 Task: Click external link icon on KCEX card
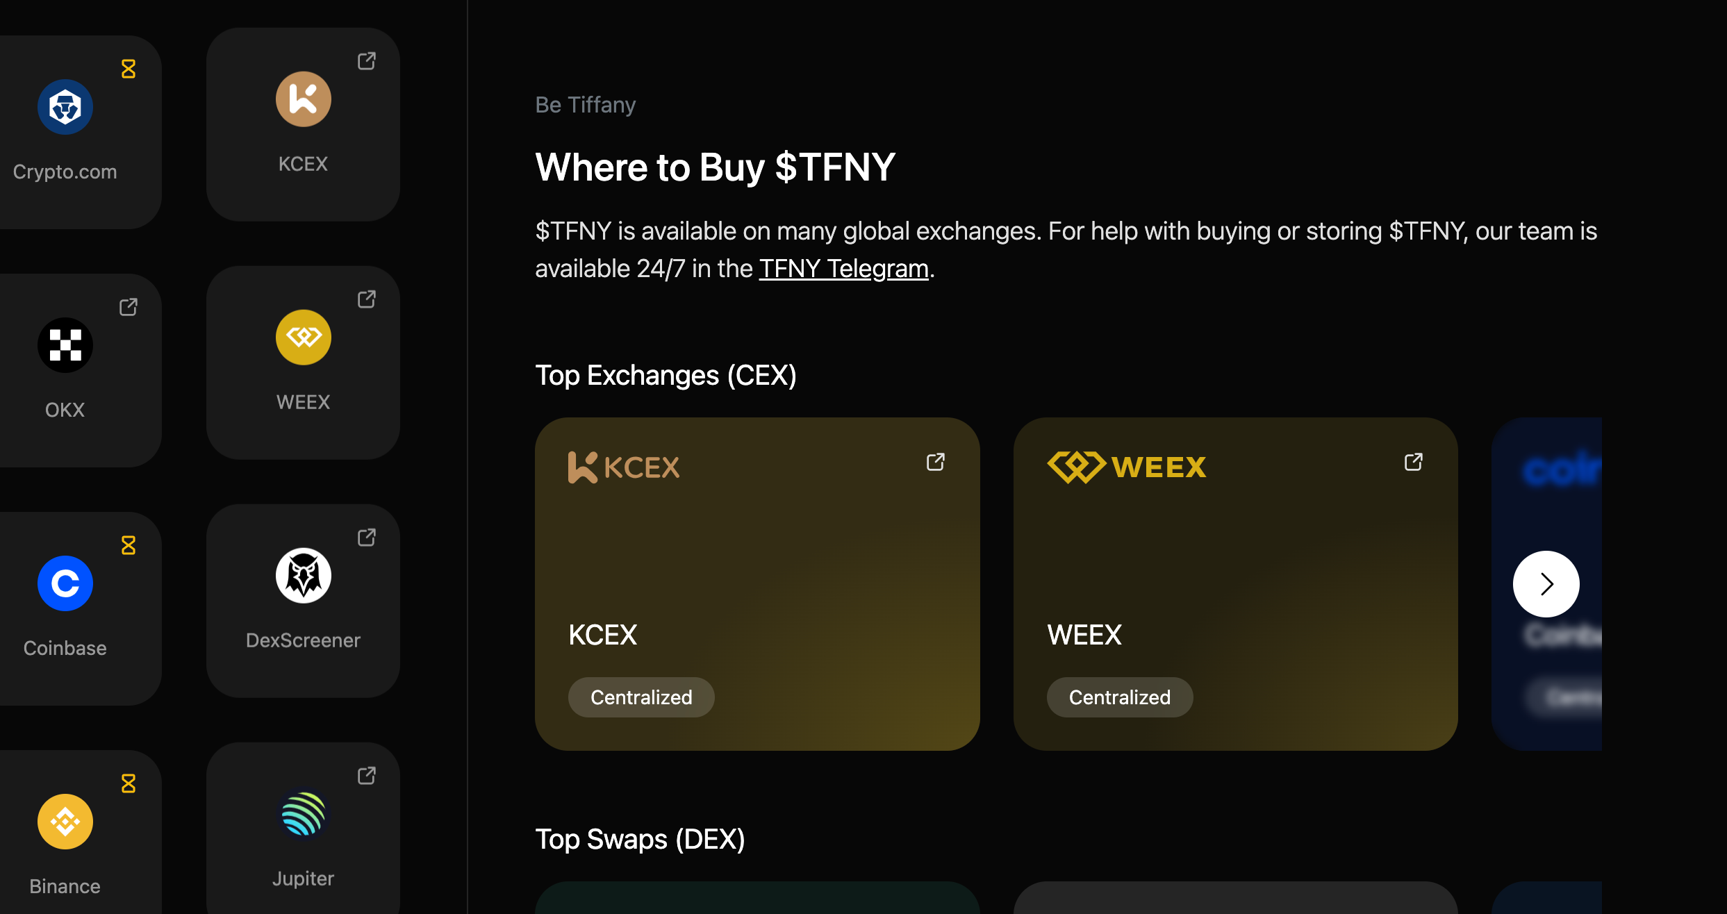click(x=936, y=462)
